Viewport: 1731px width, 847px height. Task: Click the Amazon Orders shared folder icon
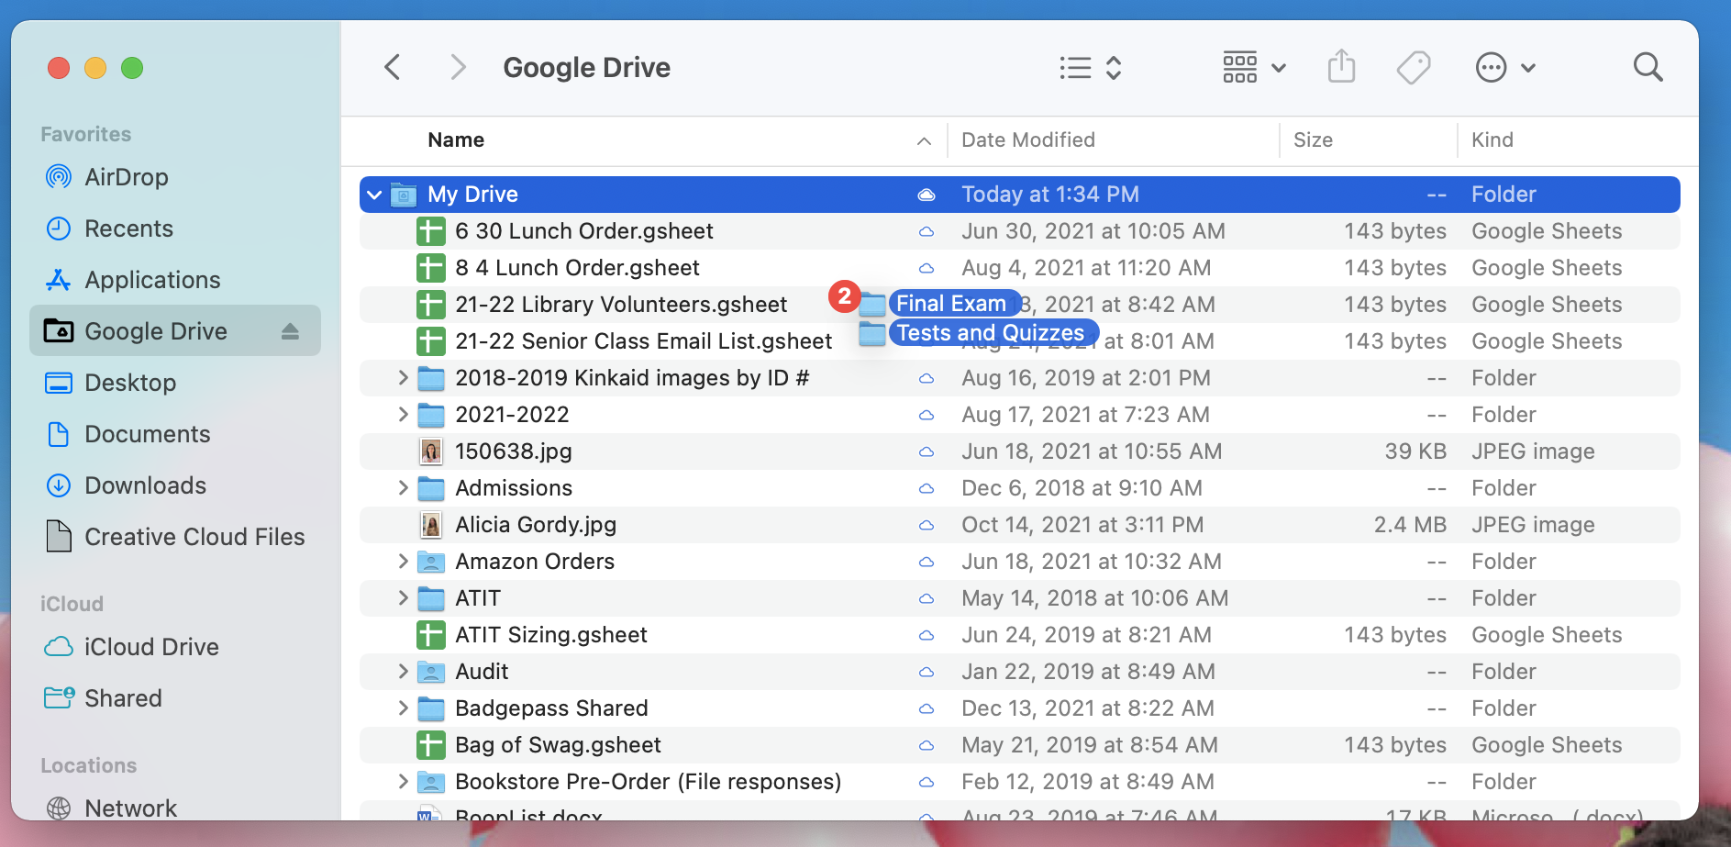[431, 562]
